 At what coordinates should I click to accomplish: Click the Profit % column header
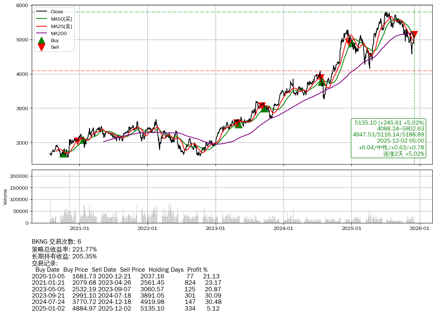[197, 270]
